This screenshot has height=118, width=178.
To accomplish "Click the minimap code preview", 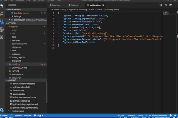I will (x=170, y=13).
